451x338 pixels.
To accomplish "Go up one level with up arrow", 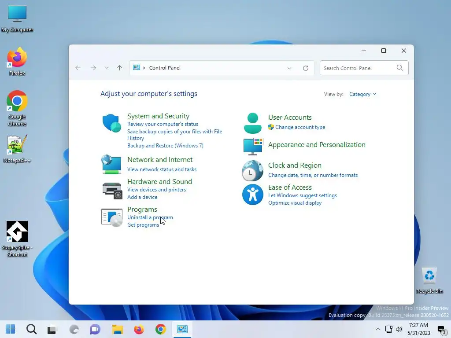I will tap(120, 68).
